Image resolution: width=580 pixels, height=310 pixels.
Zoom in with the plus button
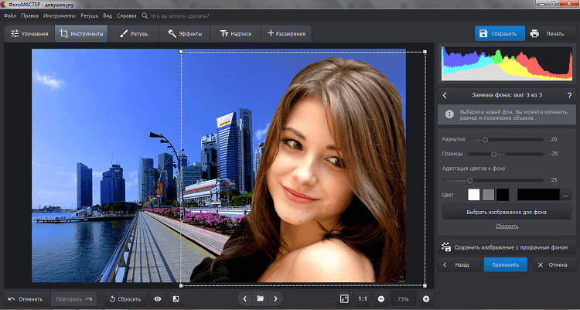pos(425,298)
